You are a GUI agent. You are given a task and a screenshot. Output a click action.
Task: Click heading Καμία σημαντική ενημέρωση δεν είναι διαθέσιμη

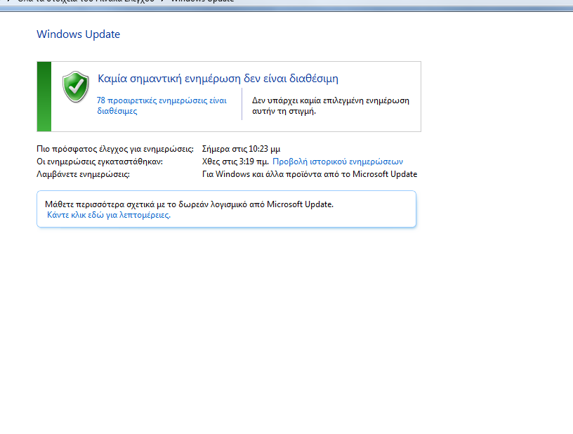tap(218, 79)
